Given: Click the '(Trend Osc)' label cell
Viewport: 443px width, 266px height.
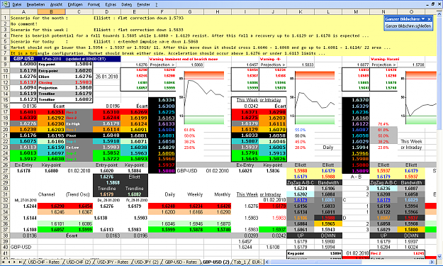Looking at the screenshot, I should [78, 194].
